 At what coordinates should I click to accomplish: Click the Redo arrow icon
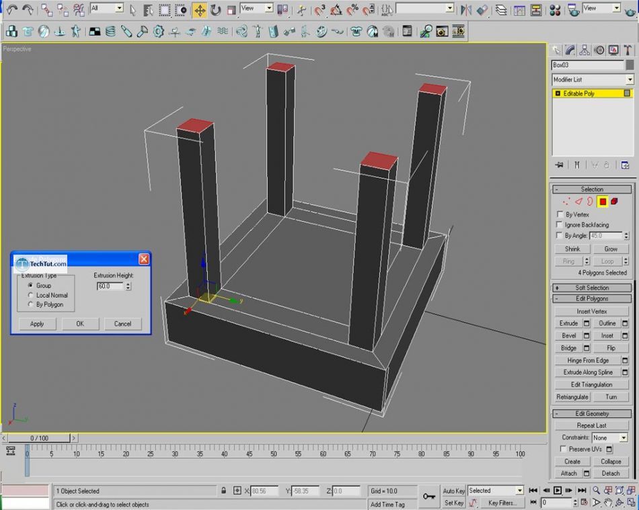tap(28, 9)
